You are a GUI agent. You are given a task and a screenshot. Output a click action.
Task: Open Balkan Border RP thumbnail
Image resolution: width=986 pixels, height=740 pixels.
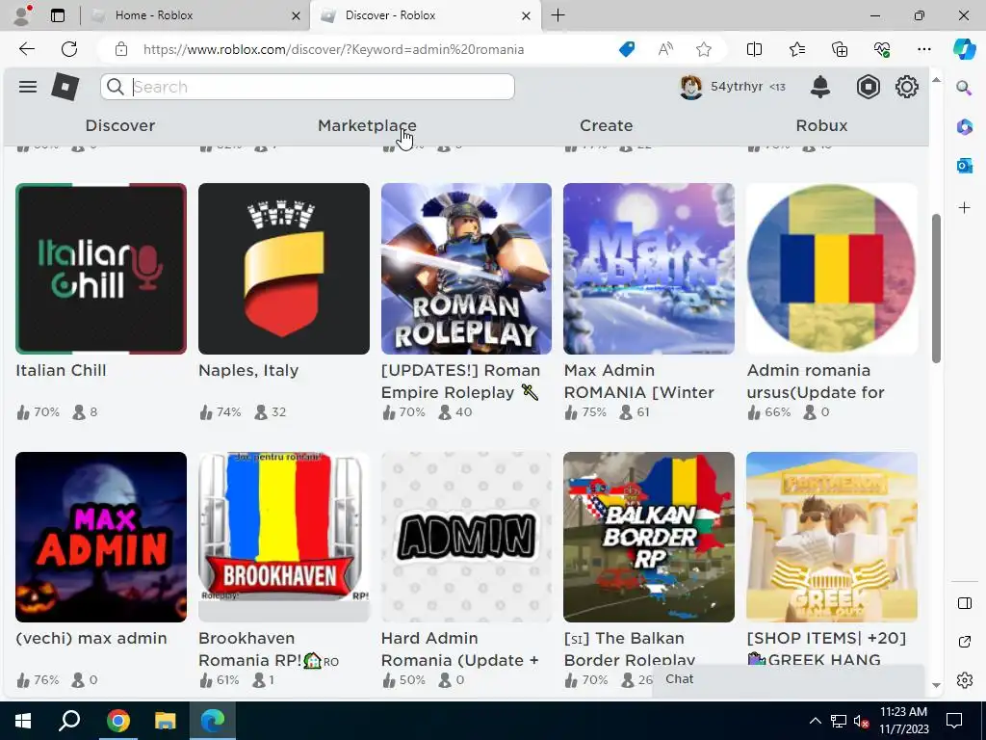tap(649, 538)
